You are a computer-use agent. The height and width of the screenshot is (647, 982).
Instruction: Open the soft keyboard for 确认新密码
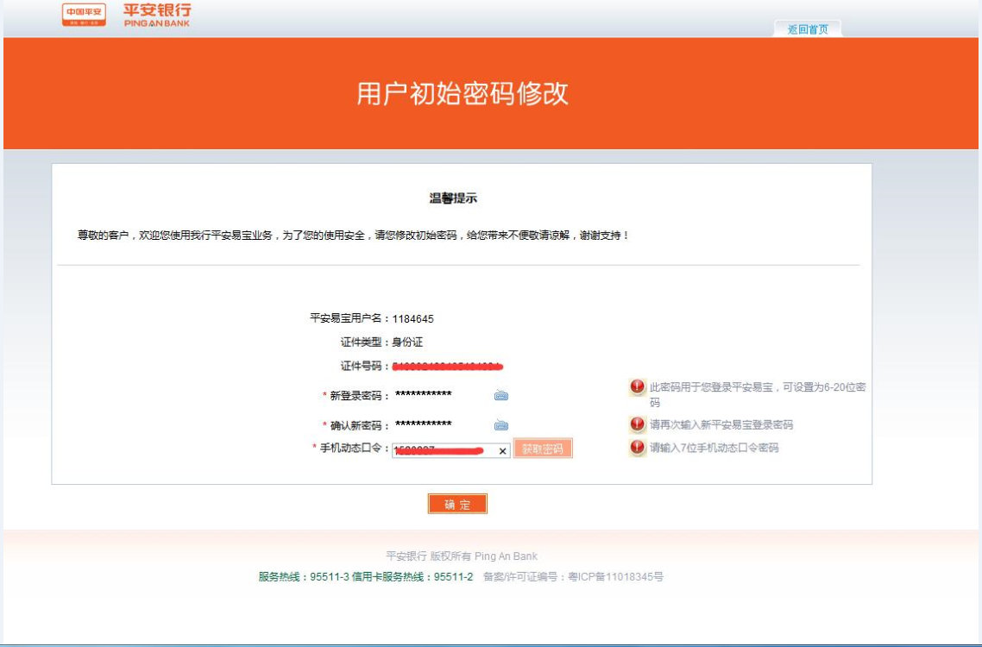coord(501,425)
